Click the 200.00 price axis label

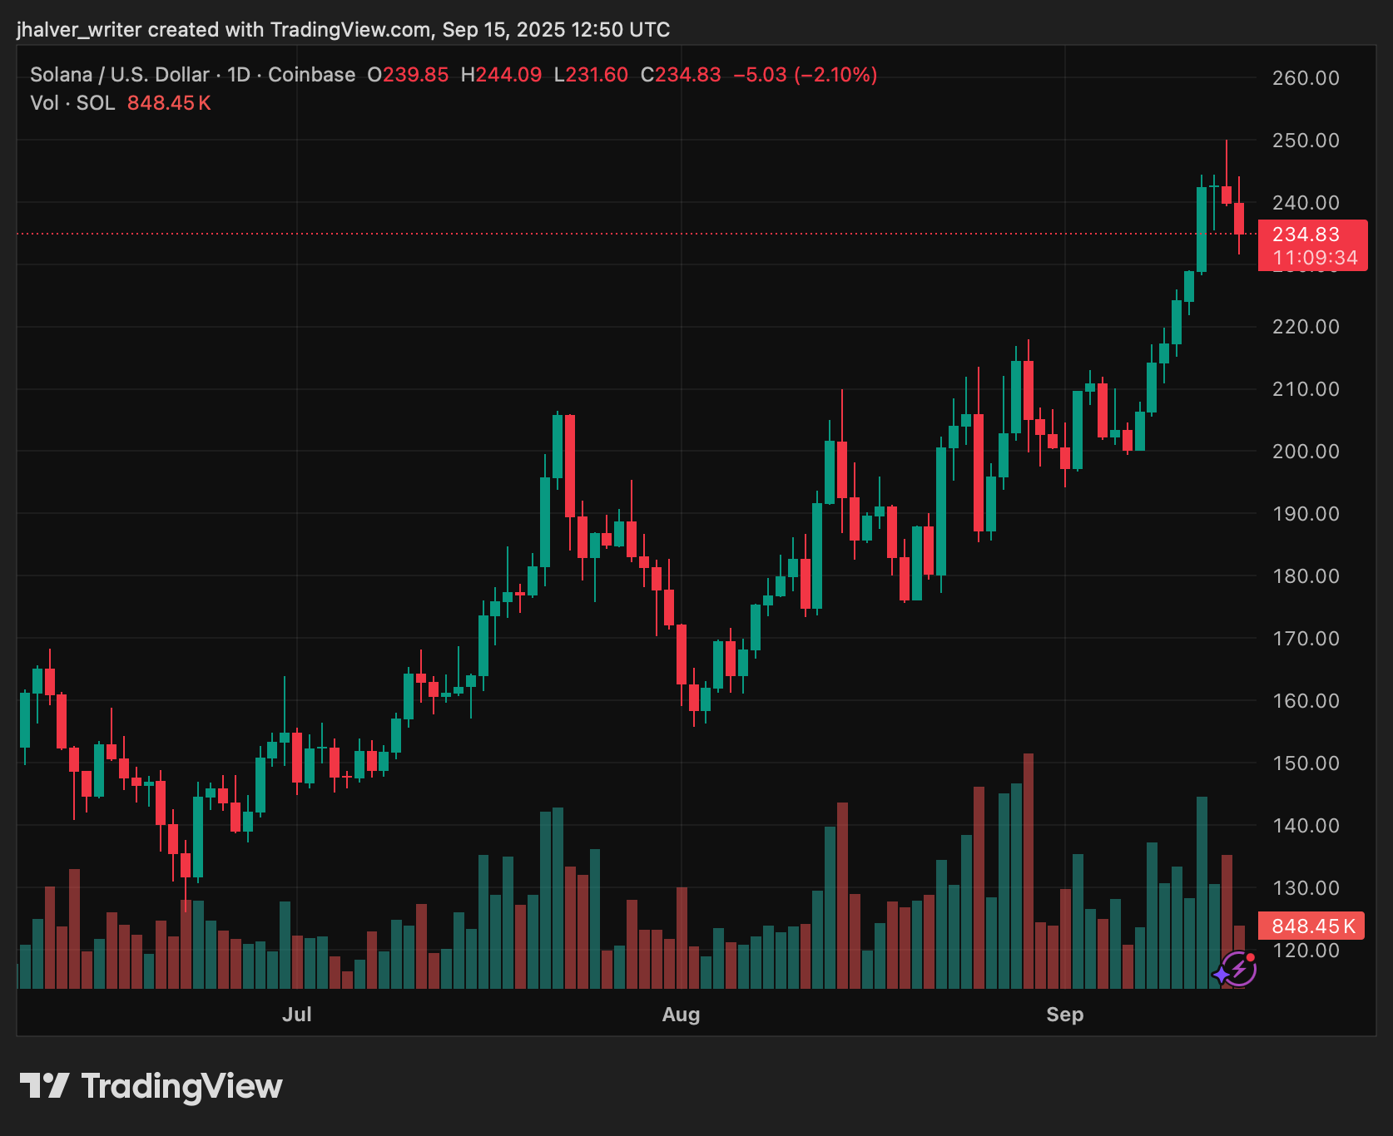point(1306,452)
